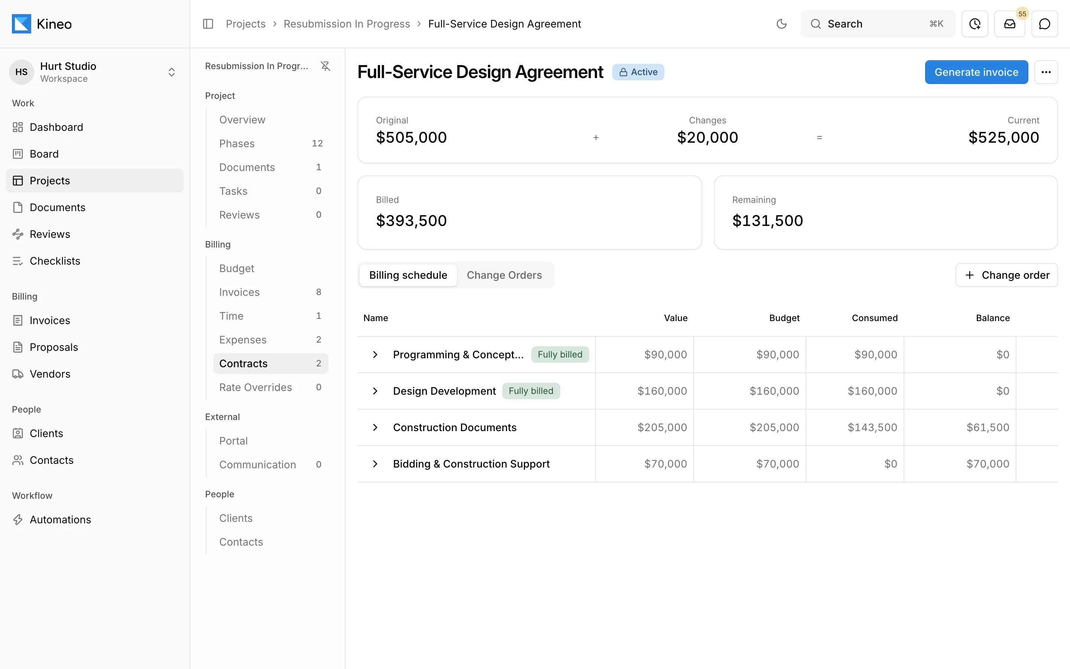Expand the Bidding & Construction Support row

pos(375,464)
